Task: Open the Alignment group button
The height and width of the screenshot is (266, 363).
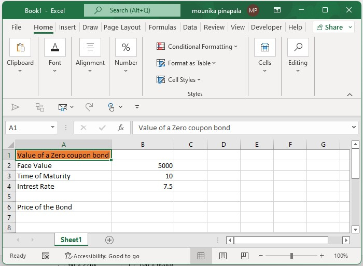Action: click(90, 47)
